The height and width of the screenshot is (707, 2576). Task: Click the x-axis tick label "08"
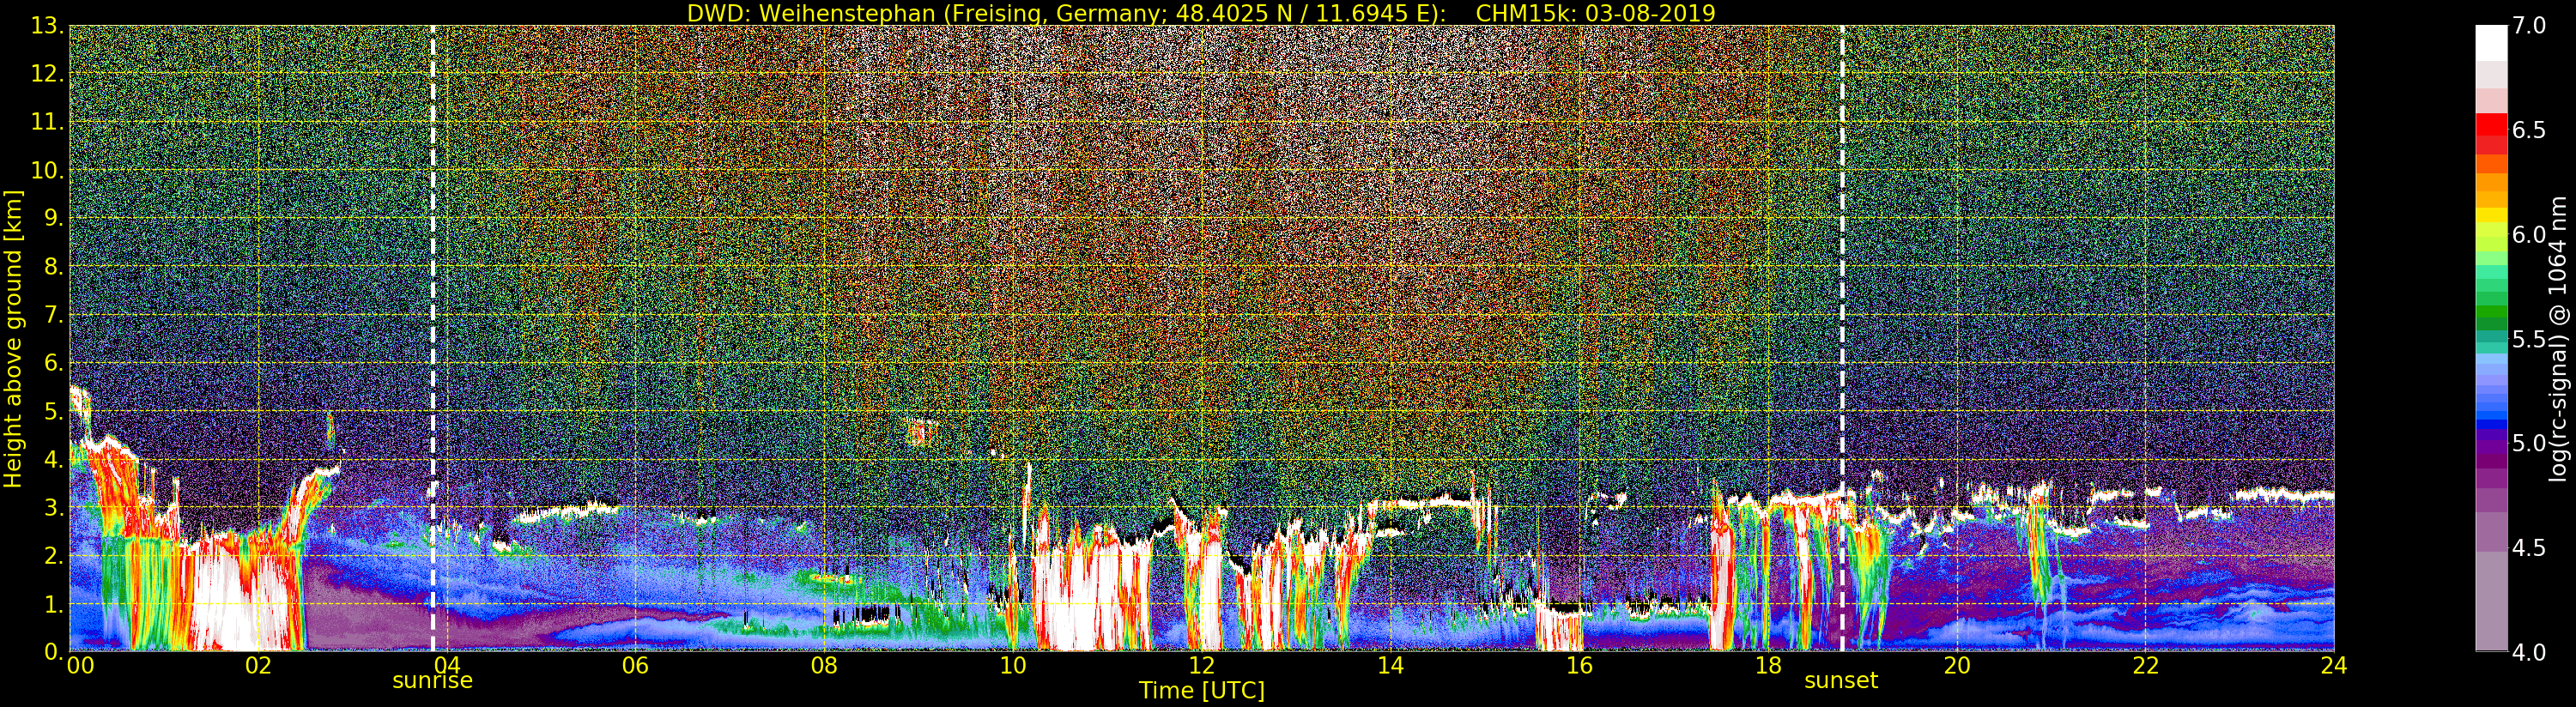coord(824,666)
